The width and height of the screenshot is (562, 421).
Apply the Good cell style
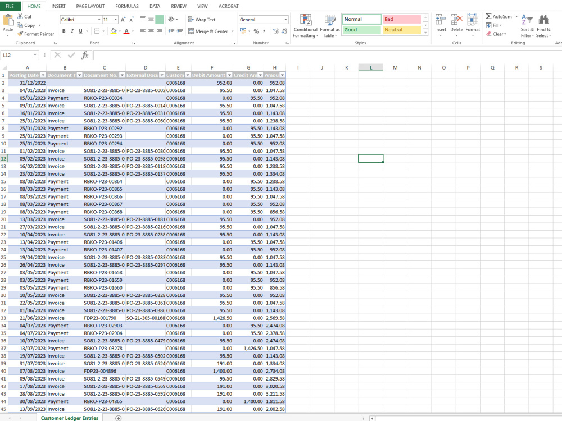pos(361,30)
